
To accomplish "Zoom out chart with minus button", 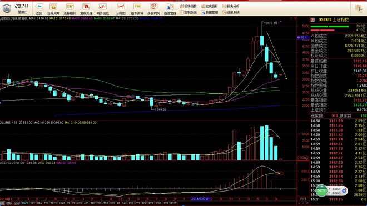I will pos(303,203).
